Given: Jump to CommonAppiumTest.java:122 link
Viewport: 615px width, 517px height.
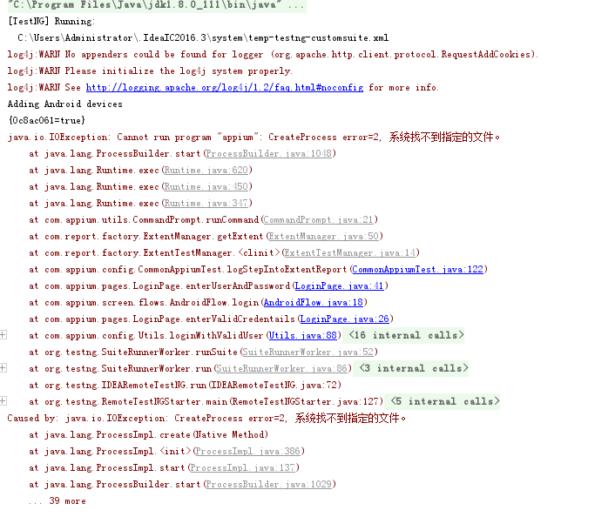Looking at the screenshot, I should pos(418,269).
